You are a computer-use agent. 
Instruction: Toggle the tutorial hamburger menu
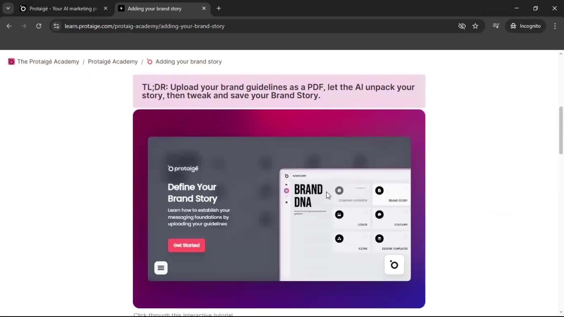pos(161,268)
